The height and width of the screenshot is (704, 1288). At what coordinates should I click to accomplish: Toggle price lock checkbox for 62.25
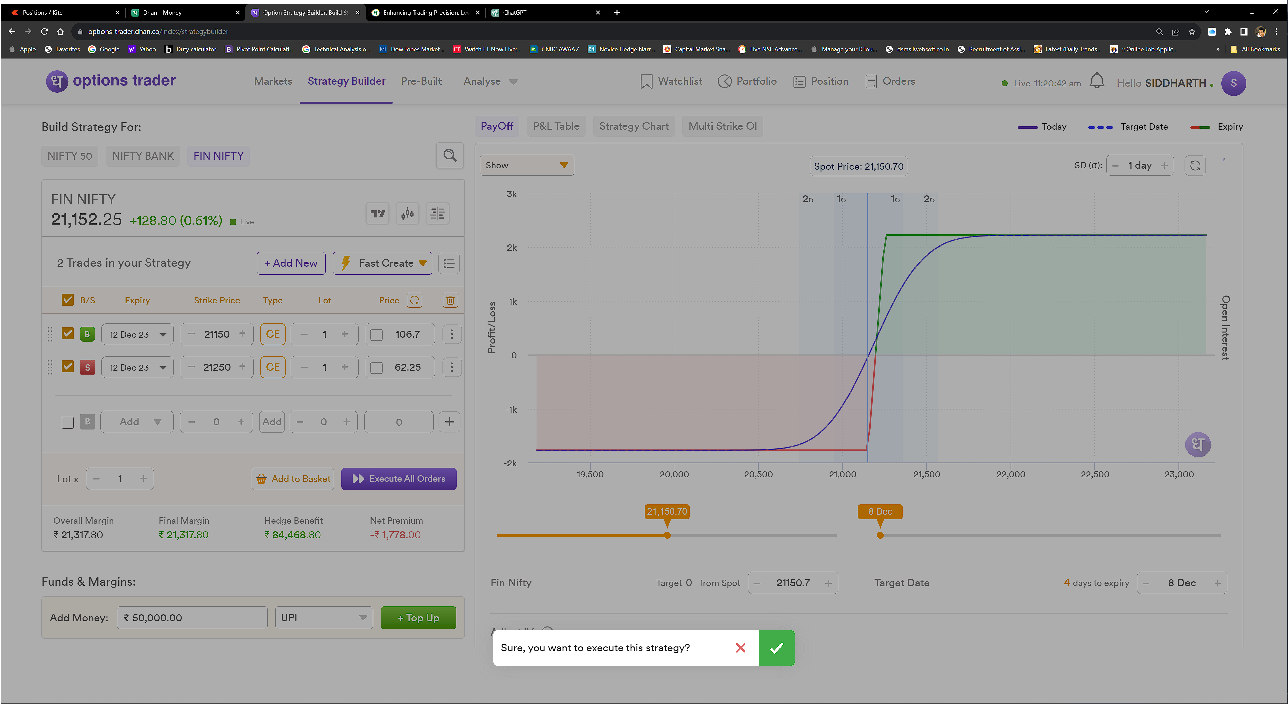377,368
